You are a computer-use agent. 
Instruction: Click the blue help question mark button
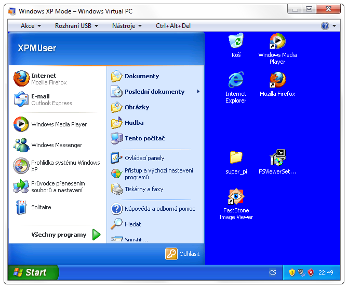click(x=325, y=26)
